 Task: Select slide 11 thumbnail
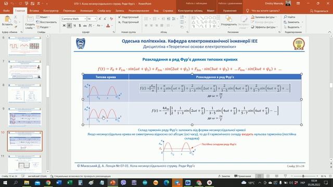[24, 164]
